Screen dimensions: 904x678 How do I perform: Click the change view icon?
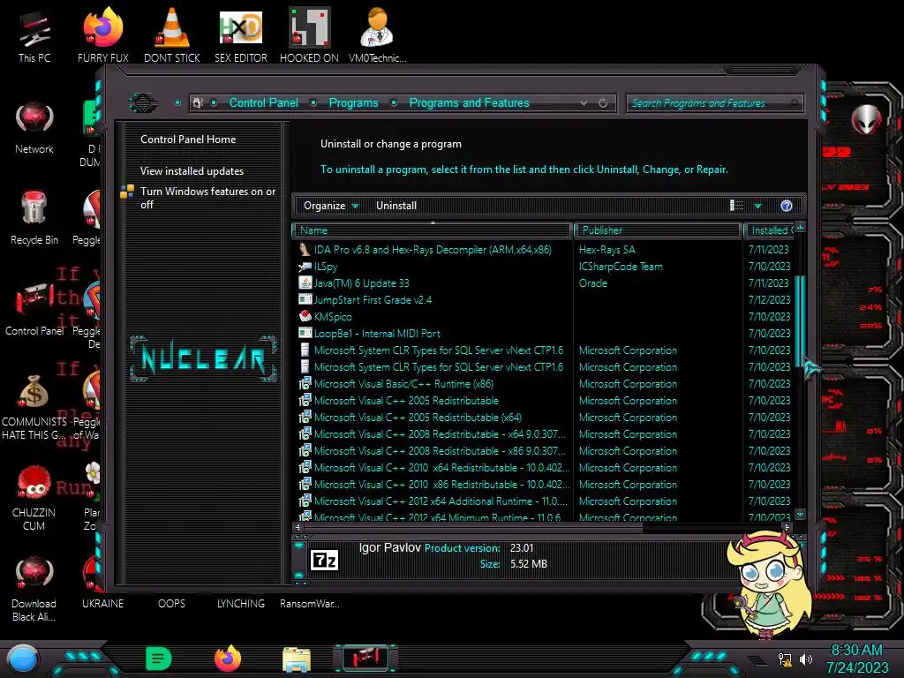click(736, 206)
